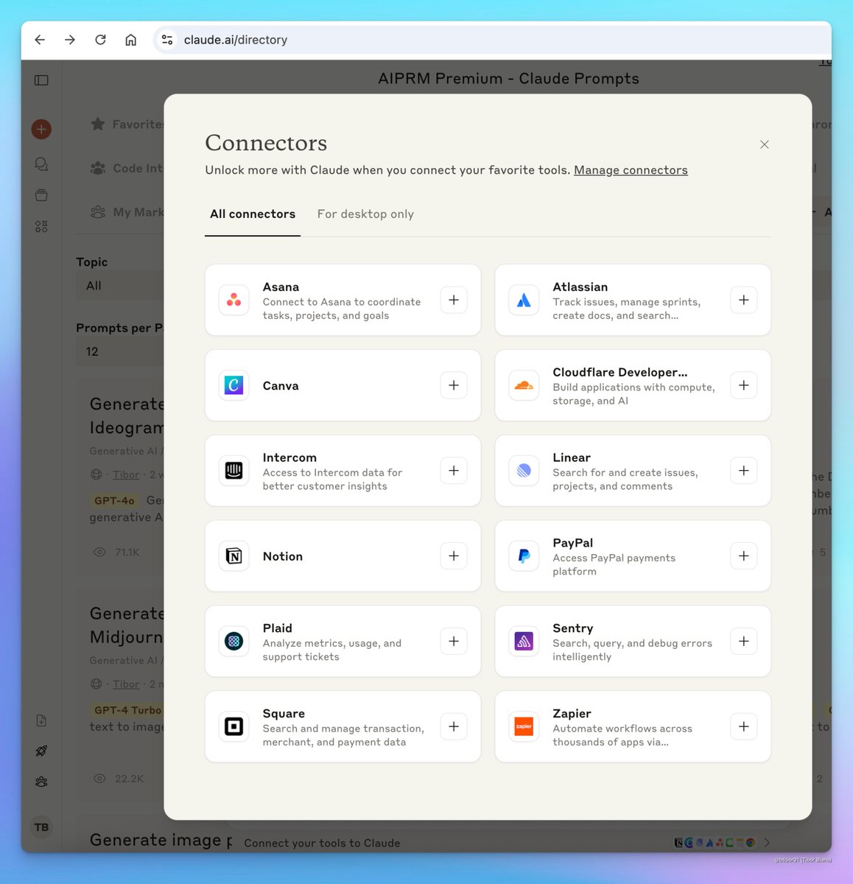Focus the address bar showing claude.ai/directory
Viewport: 853px width, 884px height.
[x=493, y=40]
